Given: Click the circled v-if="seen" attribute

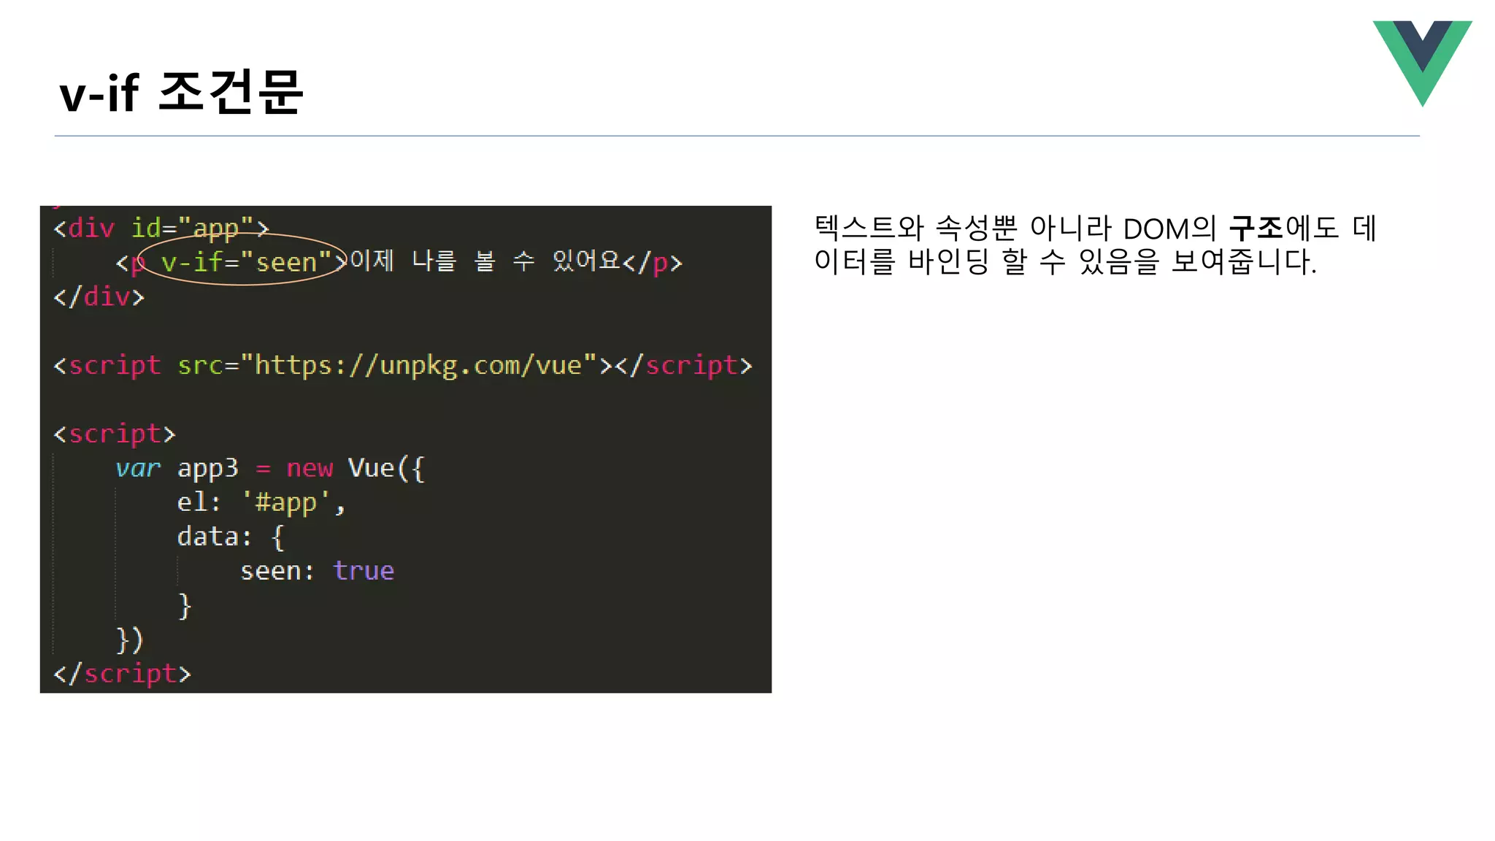Looking at the screenshot, I should [x=245, y=261].
